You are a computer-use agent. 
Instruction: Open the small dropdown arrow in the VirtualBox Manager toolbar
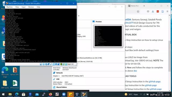[79, 16]
